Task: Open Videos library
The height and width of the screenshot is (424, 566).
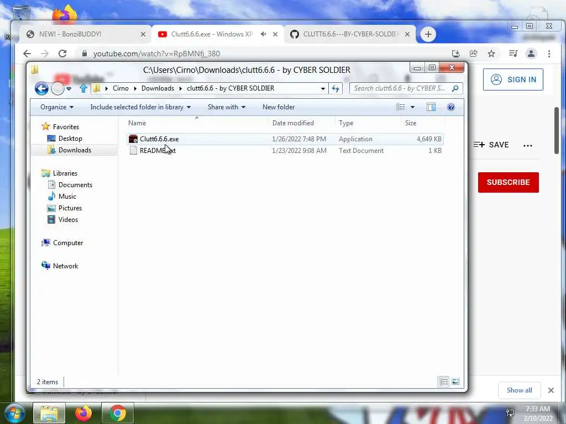Action: pos(68,220)
